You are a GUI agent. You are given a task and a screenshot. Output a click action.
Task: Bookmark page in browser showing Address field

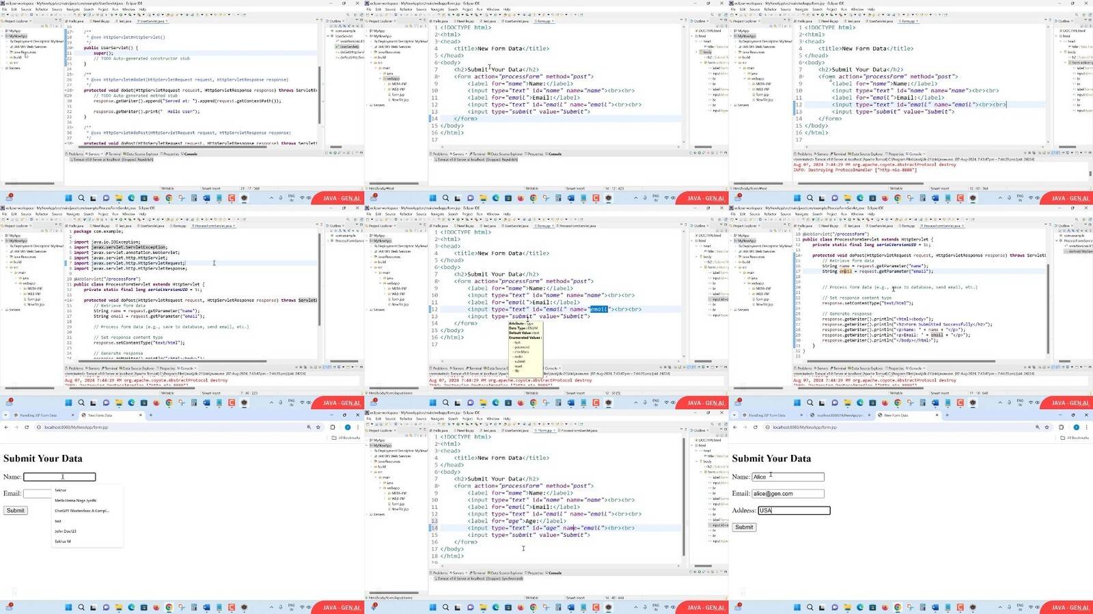(1047, 427)
